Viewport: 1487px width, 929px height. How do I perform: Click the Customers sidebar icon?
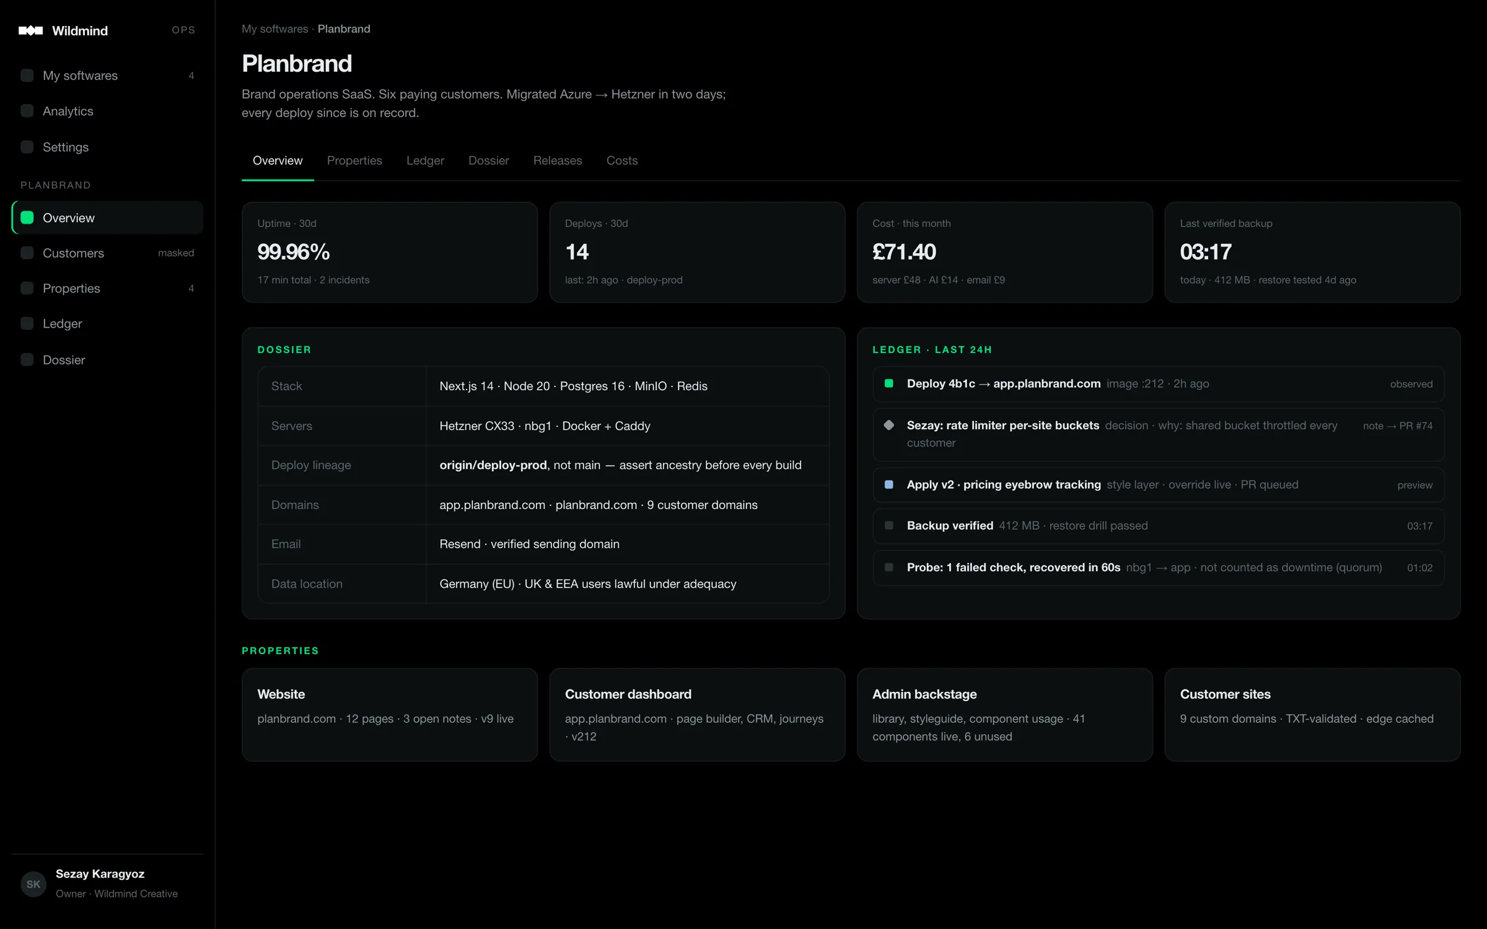(x=27, y=253)
